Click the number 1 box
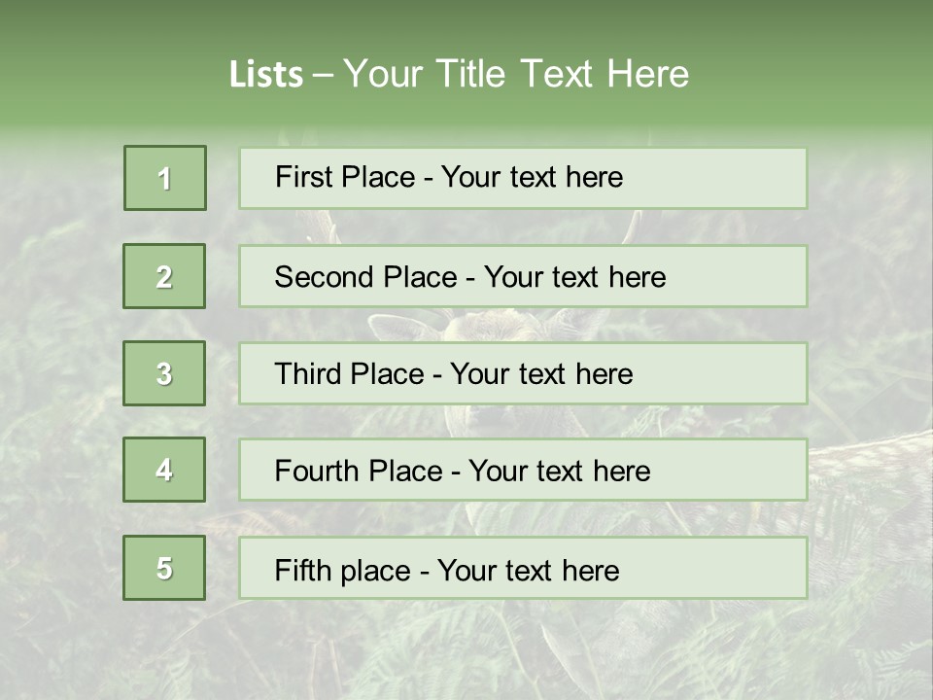 click(164, 178)
